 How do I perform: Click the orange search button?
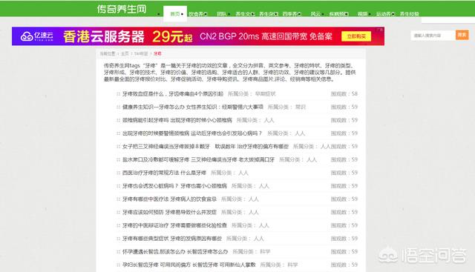tap(462, 35)
